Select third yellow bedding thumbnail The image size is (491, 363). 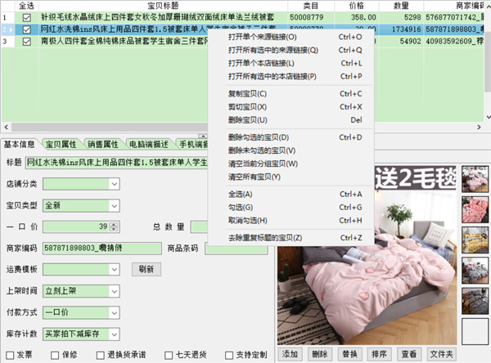475,240
